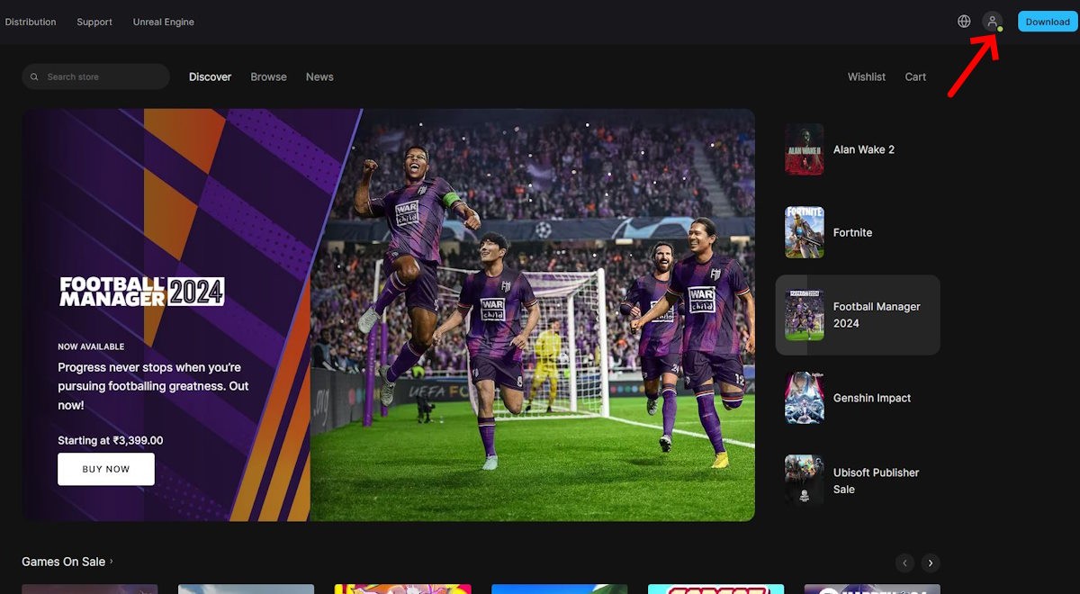Click the Ubisoft Publisher Sale text
Viewport: 1080px width, 594px height.
click(876, 481)
